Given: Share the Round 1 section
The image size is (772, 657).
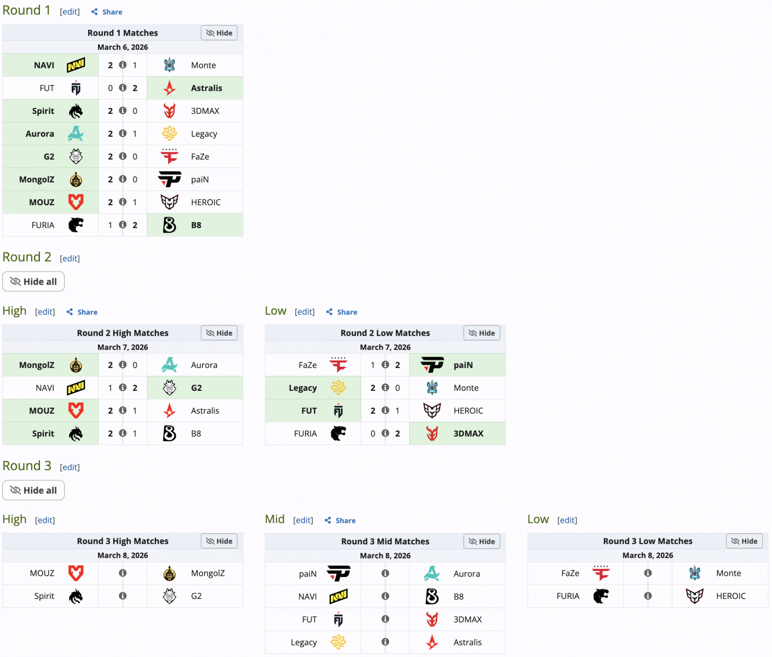Looking at the screenshot, I should [107, 12].
